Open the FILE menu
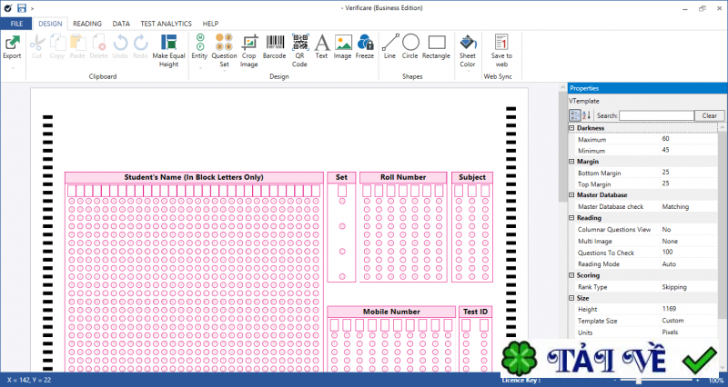 [x=16, y=24]
